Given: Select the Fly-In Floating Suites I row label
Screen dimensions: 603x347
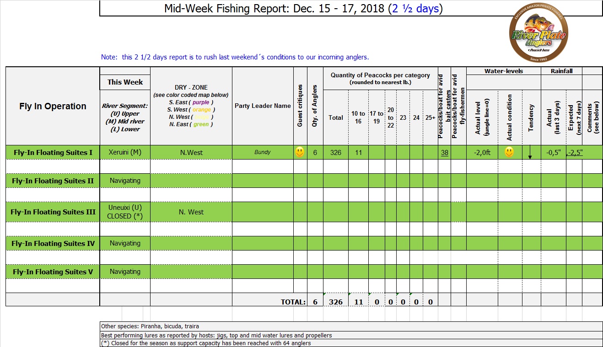Looking at the screenshot, I should point(53,152).
